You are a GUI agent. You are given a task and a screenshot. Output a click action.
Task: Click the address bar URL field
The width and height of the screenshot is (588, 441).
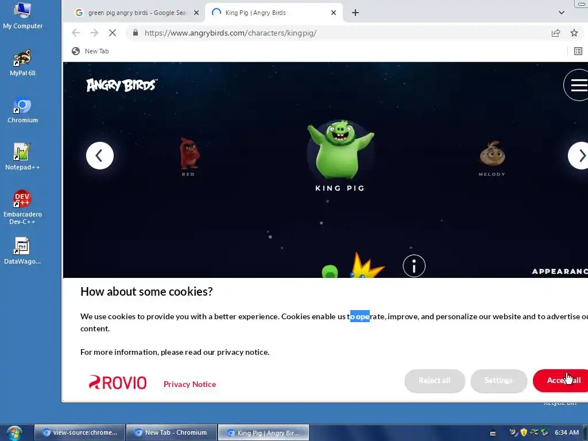(338, 33)
